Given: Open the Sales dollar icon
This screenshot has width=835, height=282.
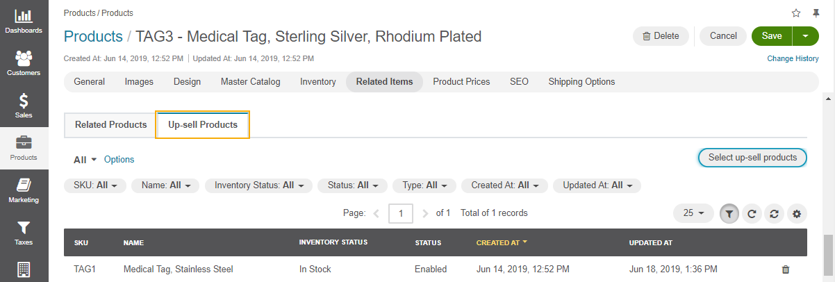Looking at the screenshot, I should (24, 106).
